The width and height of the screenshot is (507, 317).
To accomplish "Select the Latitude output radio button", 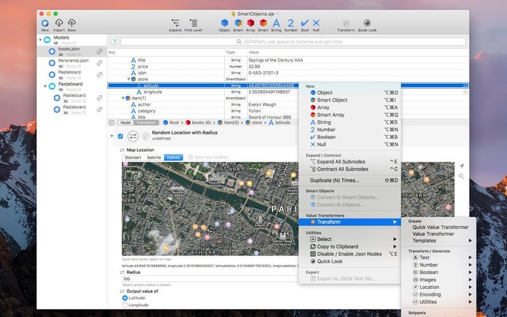I will coord(125,298).
